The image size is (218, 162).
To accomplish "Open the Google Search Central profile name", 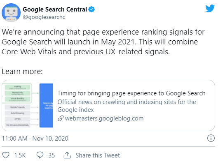I will (55, 9).
